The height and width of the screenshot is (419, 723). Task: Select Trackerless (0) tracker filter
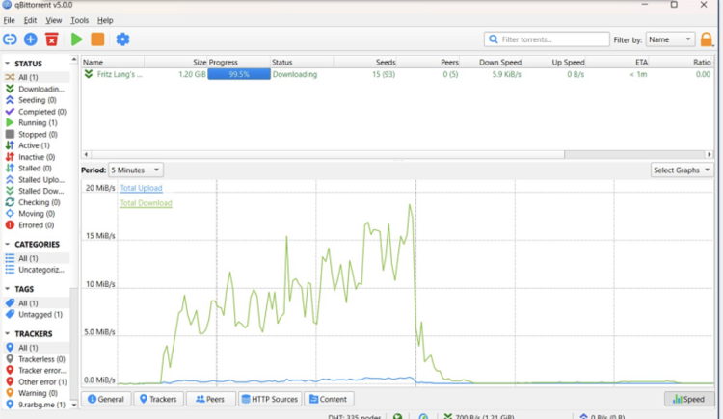point(37,359)
